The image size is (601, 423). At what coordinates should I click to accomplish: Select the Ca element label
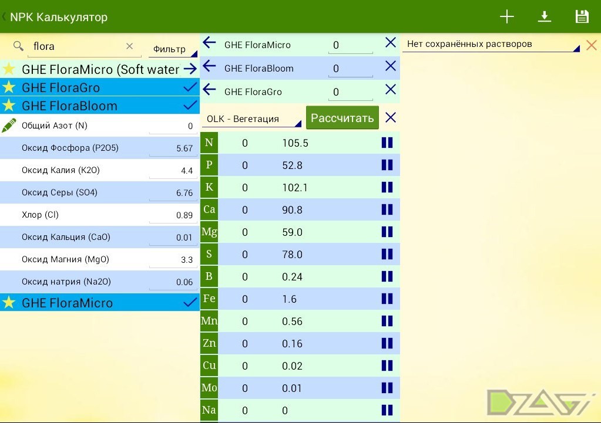pos(209,209)
